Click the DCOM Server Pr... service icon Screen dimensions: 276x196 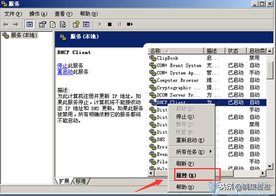[x=153, y=95]
